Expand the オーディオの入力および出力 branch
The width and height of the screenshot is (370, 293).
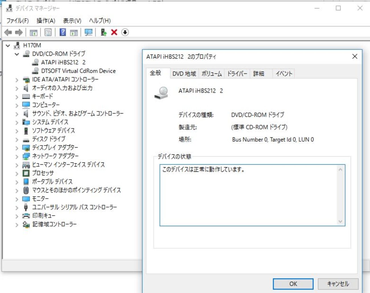17,88
